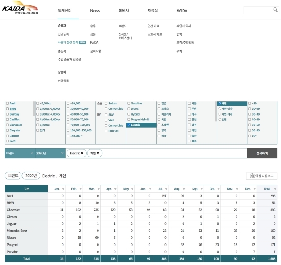The height and width of the screenshot is (265, 281).
Task: Open 보고서 자료 link
Action: [x=155, y=34]
